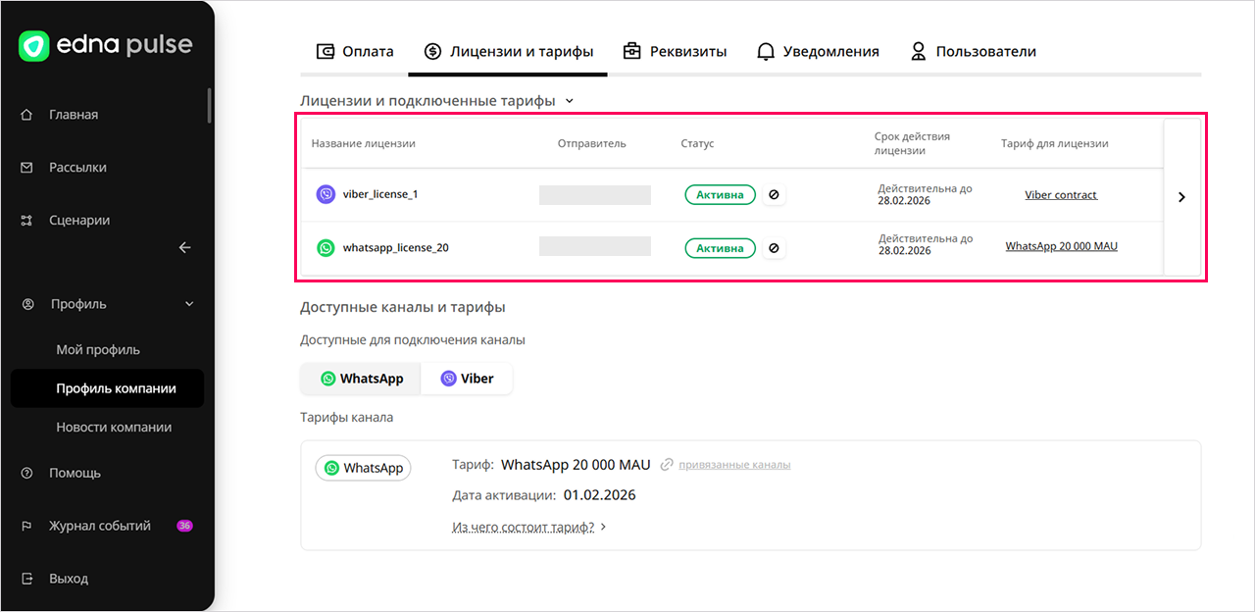Click Активна status of viber_license_1
The height and width of the screenshot is (612, 1255).
(721, 195)
